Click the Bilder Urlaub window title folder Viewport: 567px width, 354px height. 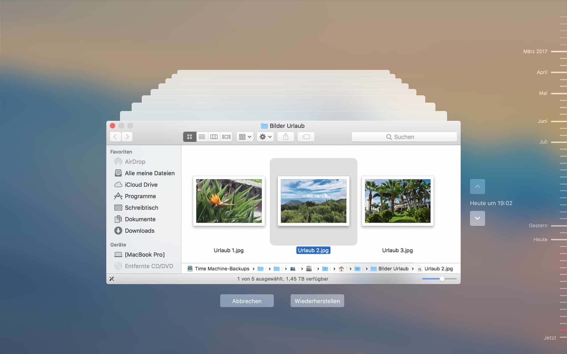point(264,126)
